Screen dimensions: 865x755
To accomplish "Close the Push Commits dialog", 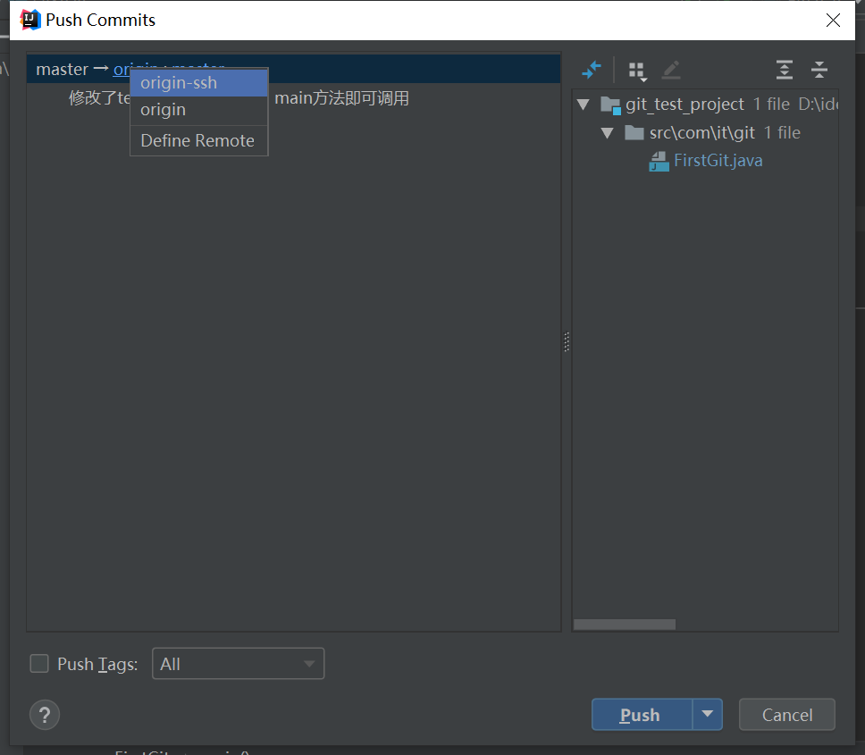I will pyautogui.click(x=833, y=21).
